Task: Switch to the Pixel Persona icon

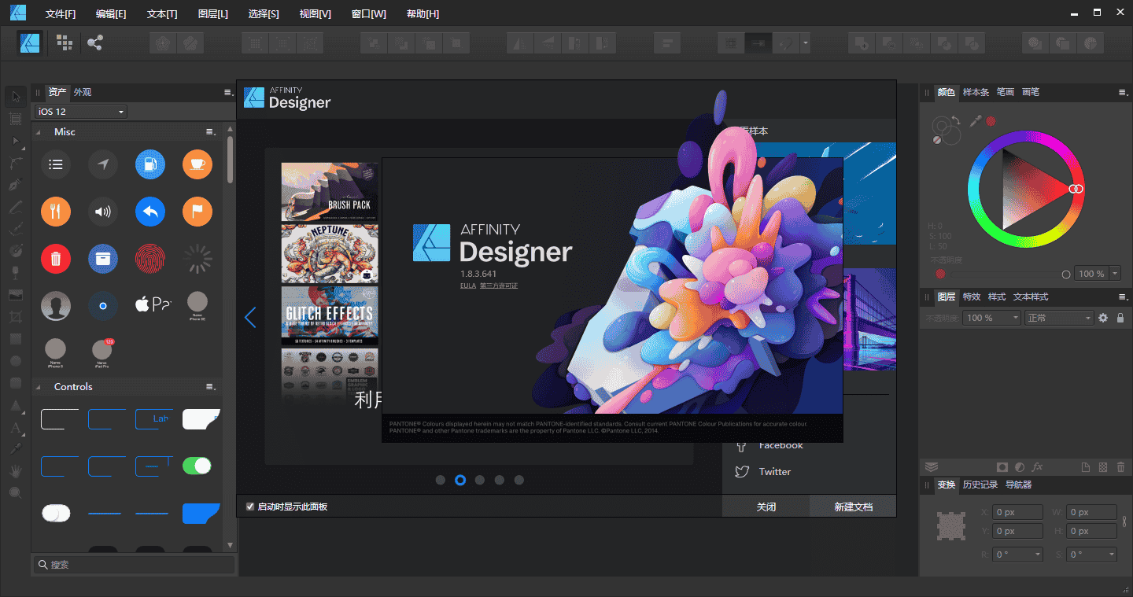Action: (64, 42)
